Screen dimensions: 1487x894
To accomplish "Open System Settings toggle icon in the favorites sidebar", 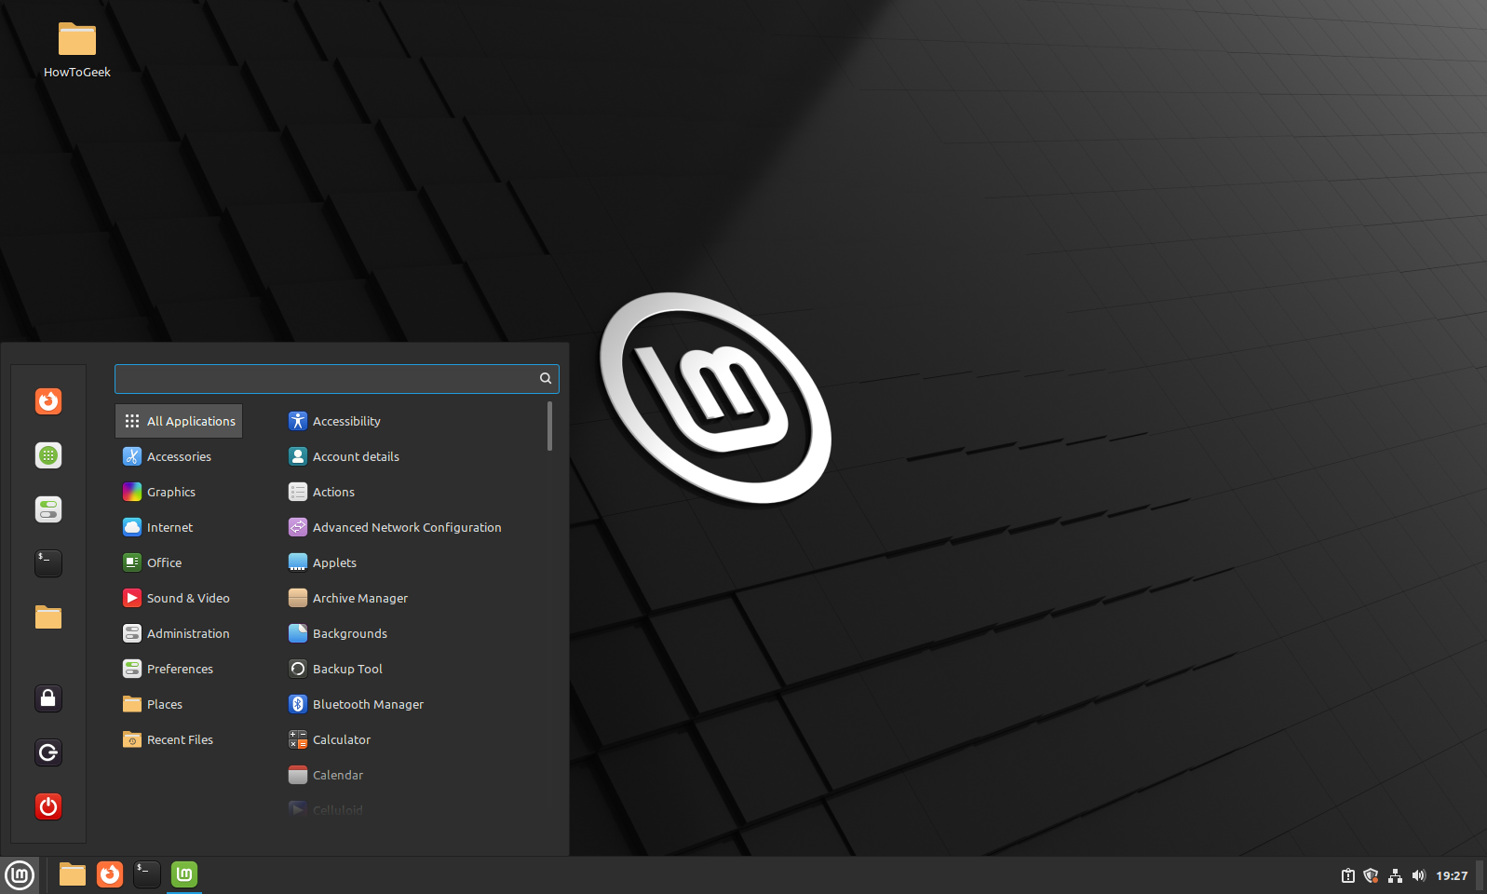I will (x=48, y=509).
